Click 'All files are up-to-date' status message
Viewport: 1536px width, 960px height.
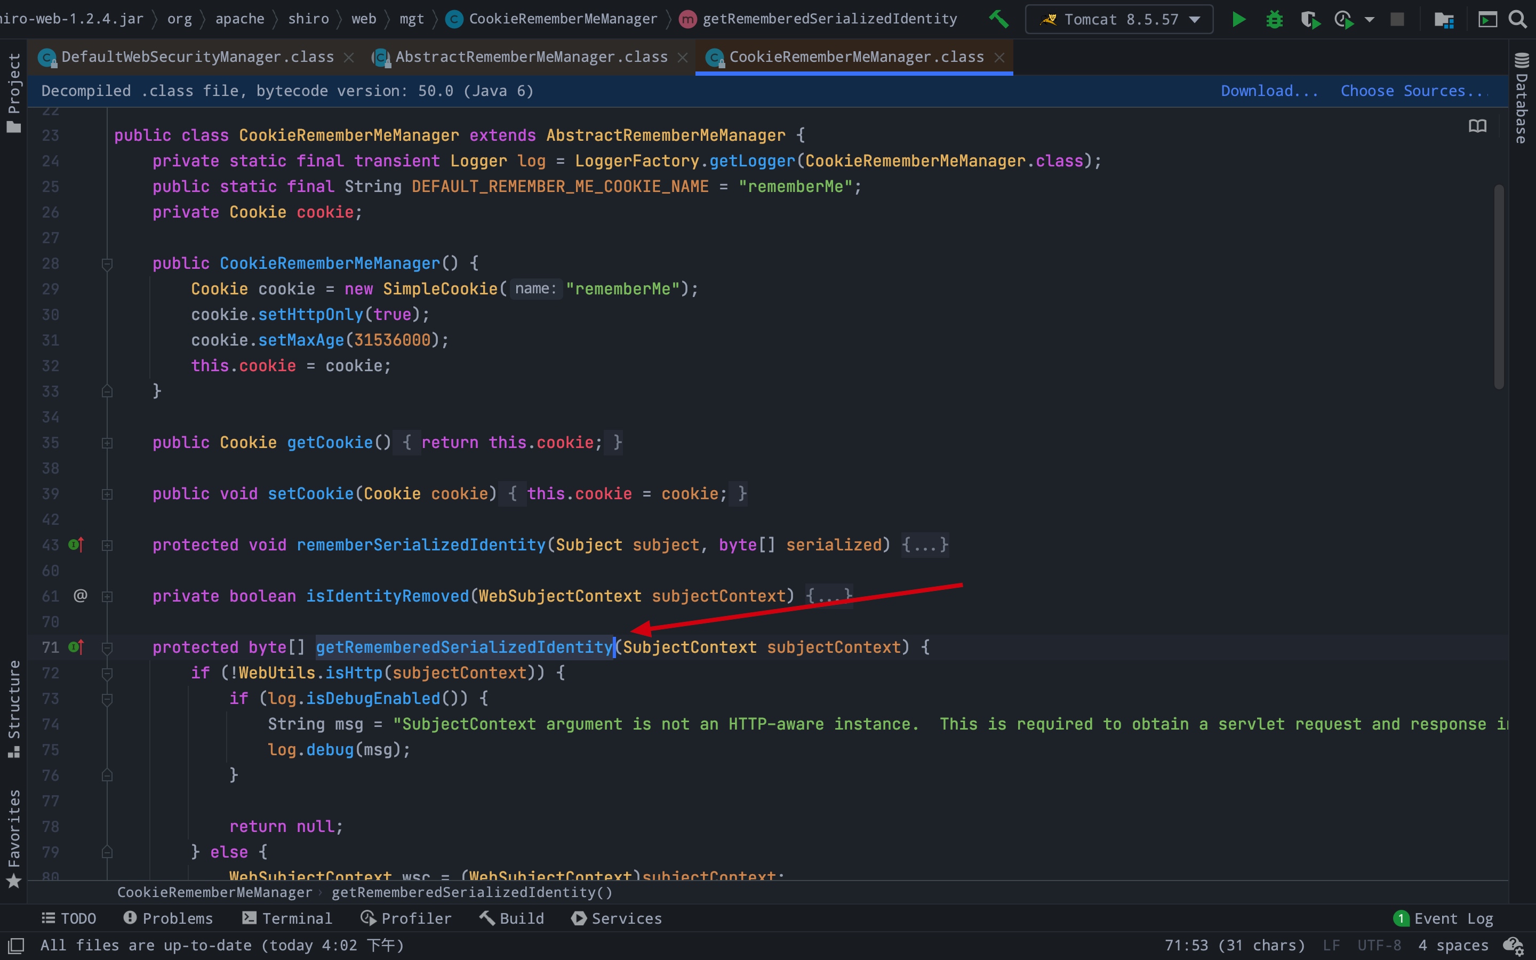[x=222, y=946]
